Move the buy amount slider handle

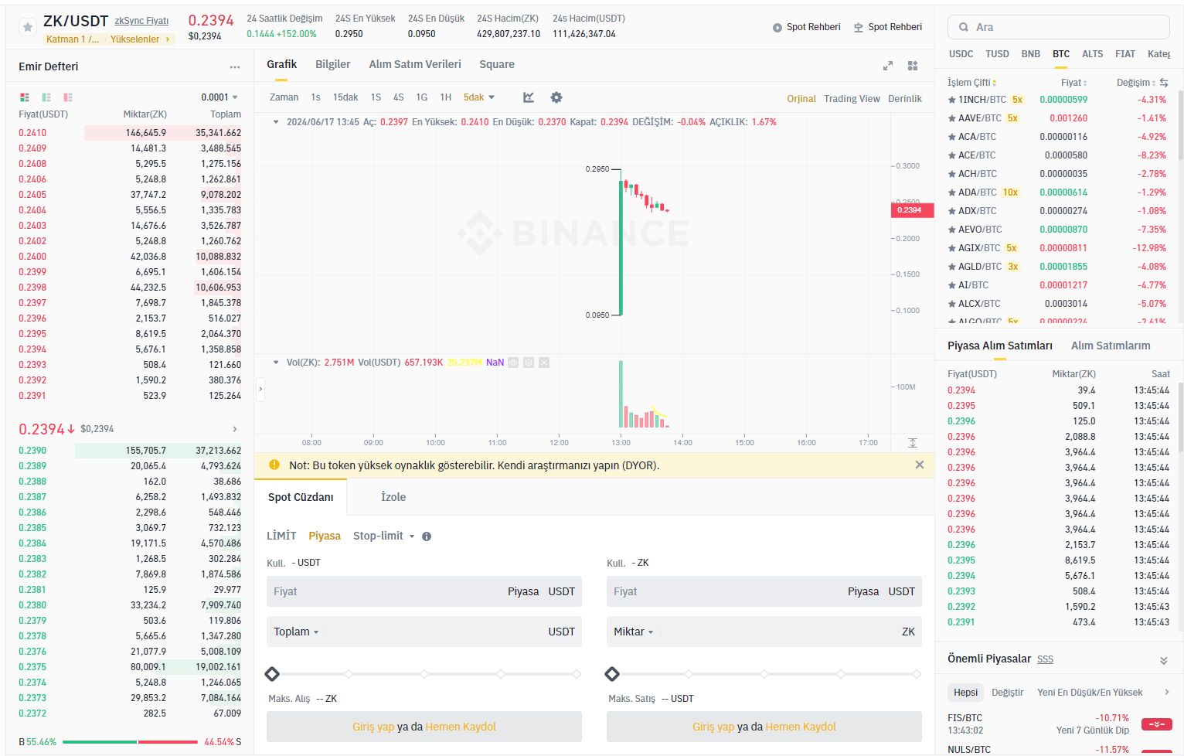pyautogui.click(x=272, y=674)
